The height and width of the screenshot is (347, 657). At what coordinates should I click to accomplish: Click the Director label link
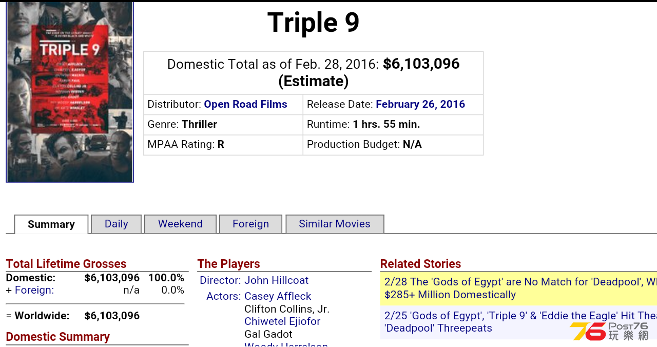pyautogui.click(x=220, y=280)
